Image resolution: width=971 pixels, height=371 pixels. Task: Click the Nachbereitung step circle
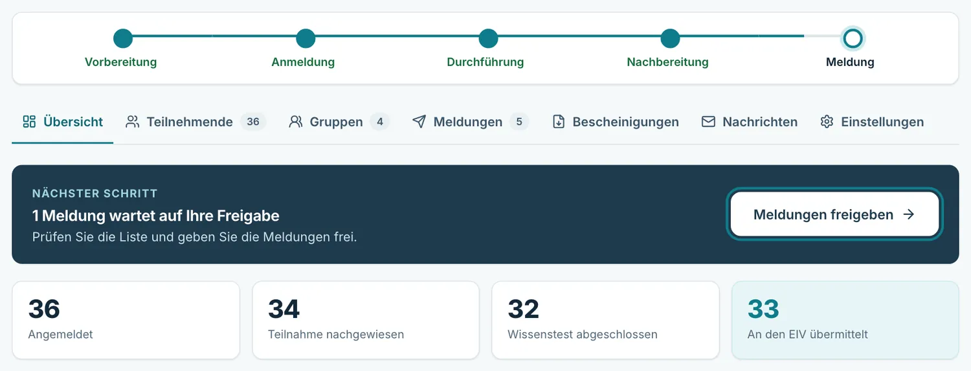tap(671, 39)
